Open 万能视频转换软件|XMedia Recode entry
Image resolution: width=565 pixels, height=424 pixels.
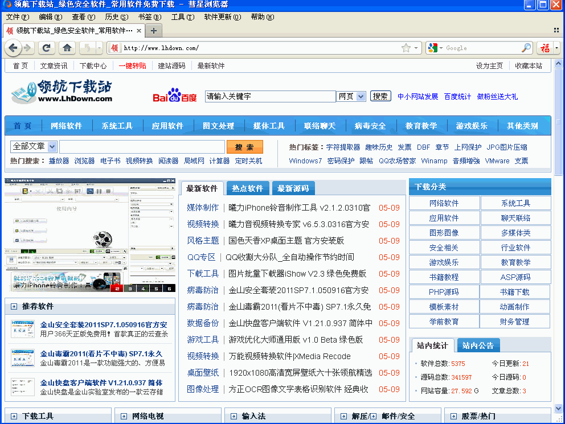point(289,356)
